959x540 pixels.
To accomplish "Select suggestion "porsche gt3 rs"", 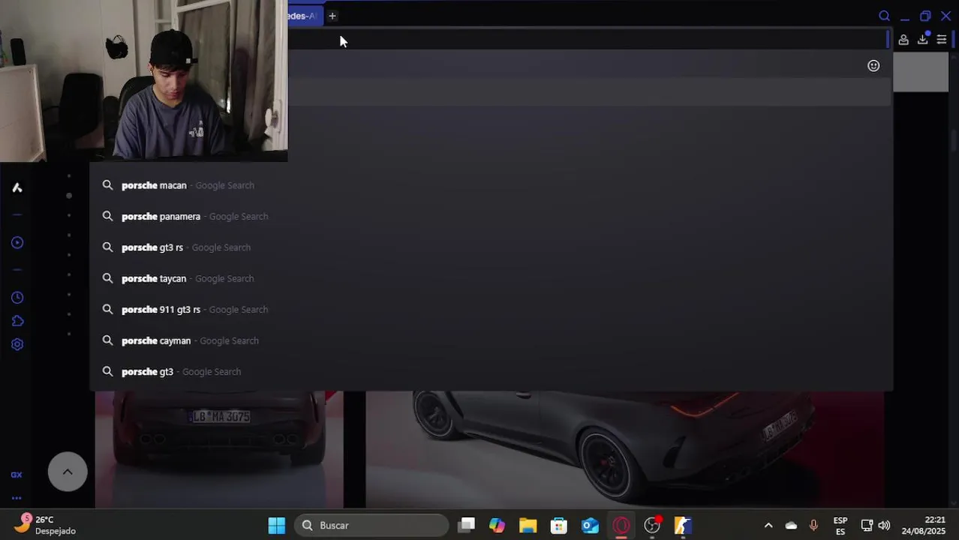I will [x=491, y=247].
